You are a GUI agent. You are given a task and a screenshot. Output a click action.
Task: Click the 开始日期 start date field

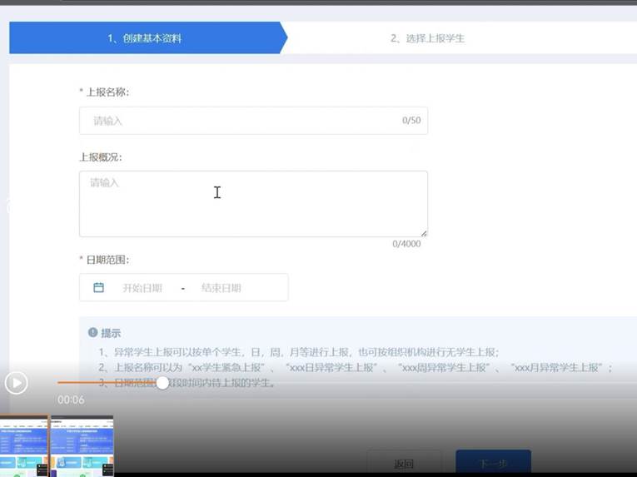[142, 288]
